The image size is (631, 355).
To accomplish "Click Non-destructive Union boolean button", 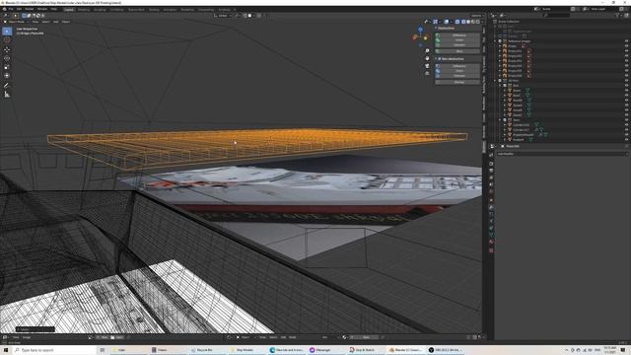I will point(457,70).
